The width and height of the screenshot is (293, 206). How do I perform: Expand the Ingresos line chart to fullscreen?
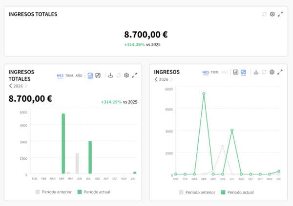pyautogui.click(x=280, y=72)
